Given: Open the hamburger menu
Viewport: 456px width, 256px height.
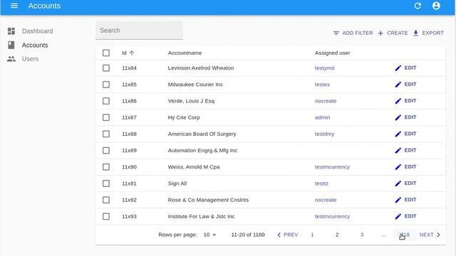Looking at the screenshot, I should click(14, 6).
